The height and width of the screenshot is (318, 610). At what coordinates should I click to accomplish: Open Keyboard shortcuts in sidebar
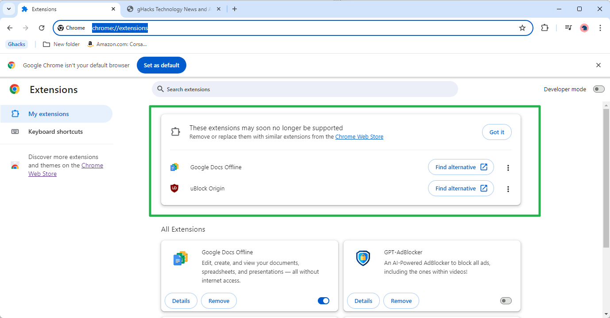point(56,132)
